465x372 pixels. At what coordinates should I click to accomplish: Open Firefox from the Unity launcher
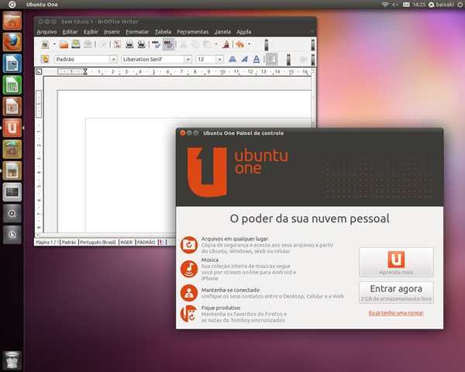click(x=12, y=42)
